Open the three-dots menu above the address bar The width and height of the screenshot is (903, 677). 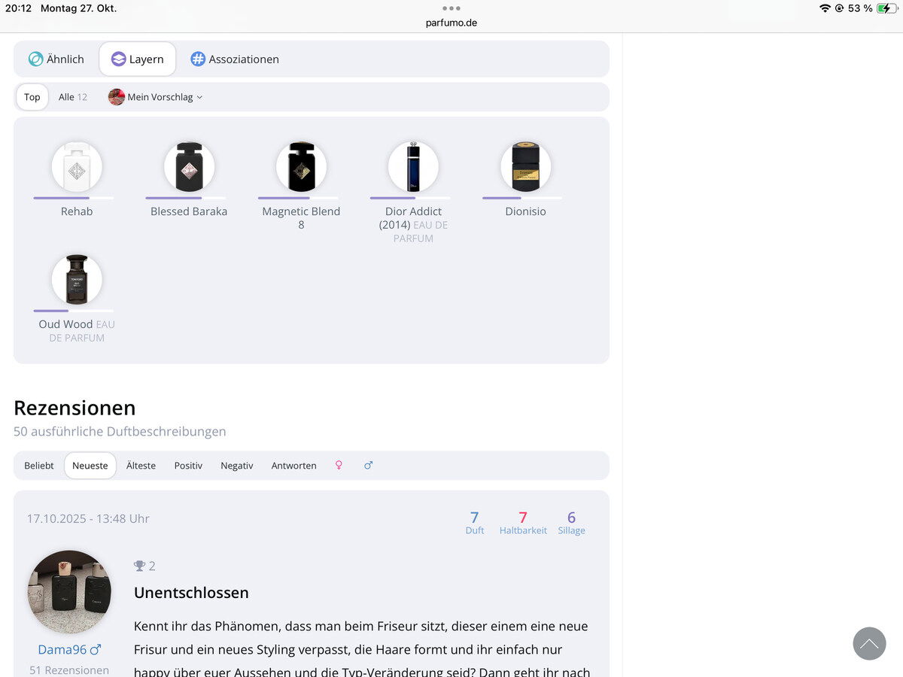pos(451,8)
